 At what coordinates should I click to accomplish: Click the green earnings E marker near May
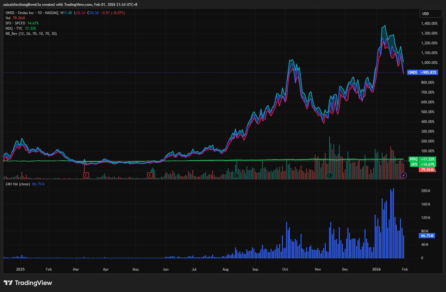[150, 175]
